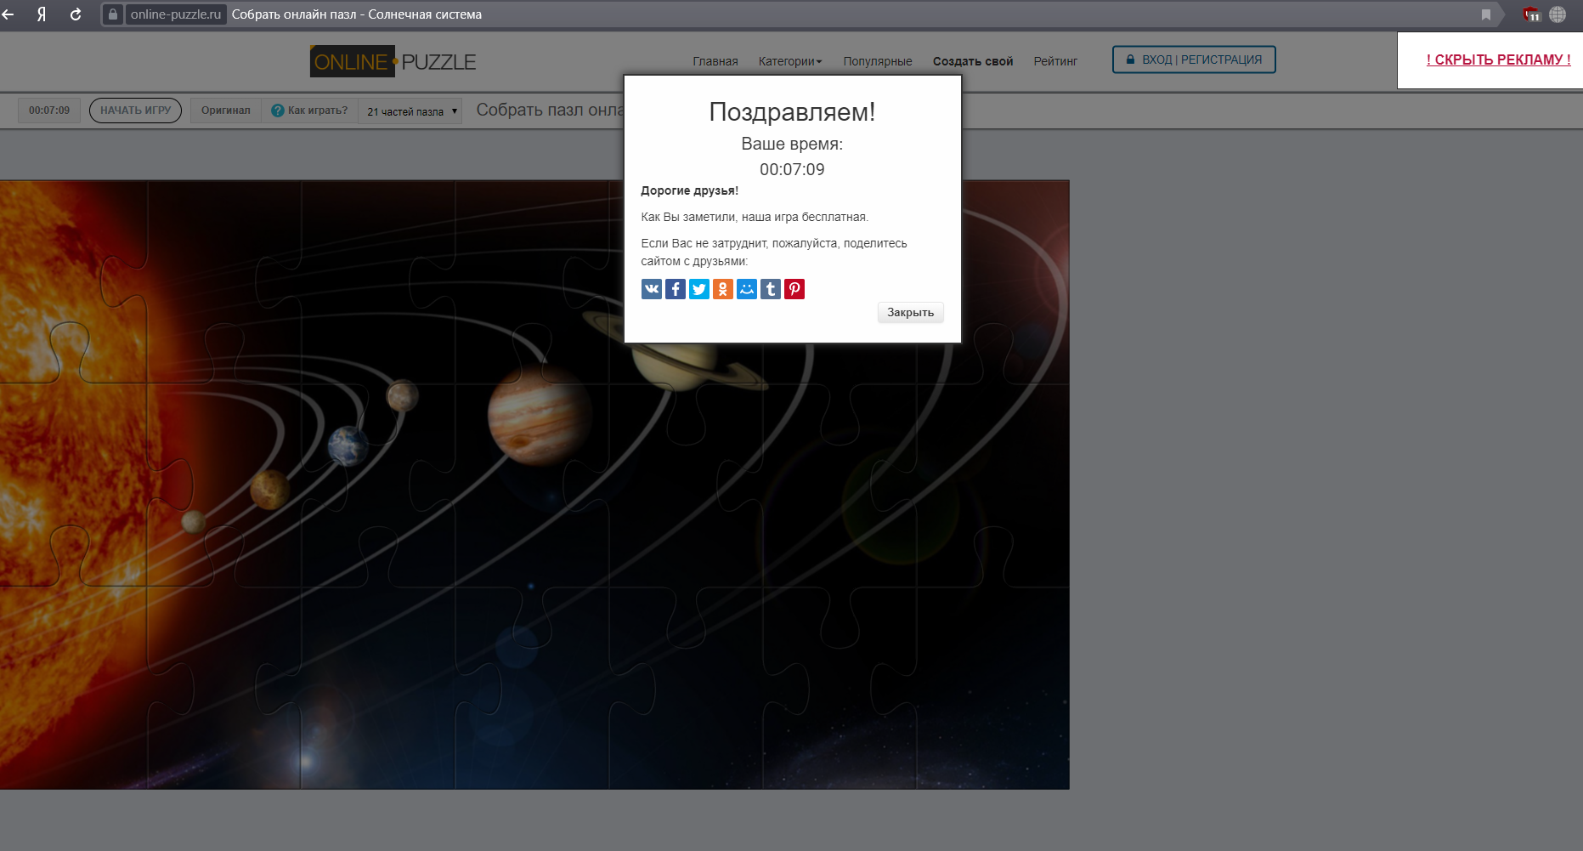Click СКРЫТЬ РЕКЛАМУ link
The height and width of the screenshot is (851, 1583).
point(1498,60)
